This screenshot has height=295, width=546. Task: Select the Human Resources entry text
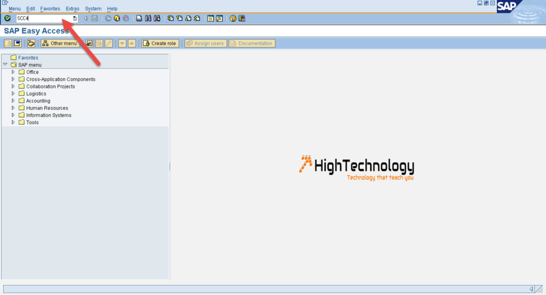tap(47, 108)
